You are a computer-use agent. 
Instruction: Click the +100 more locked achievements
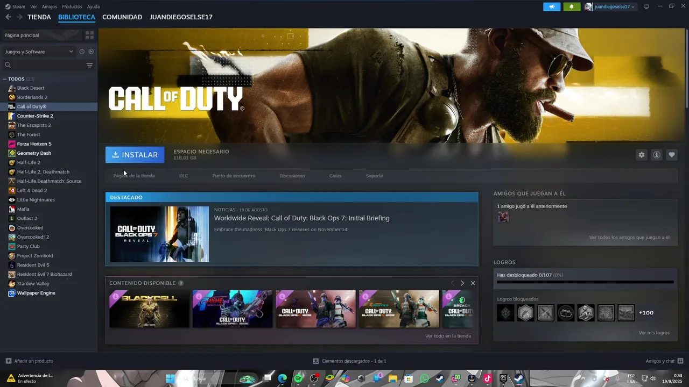(x=646, y=313)
